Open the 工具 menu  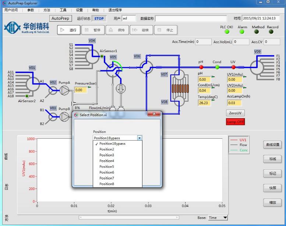[63, 10]
